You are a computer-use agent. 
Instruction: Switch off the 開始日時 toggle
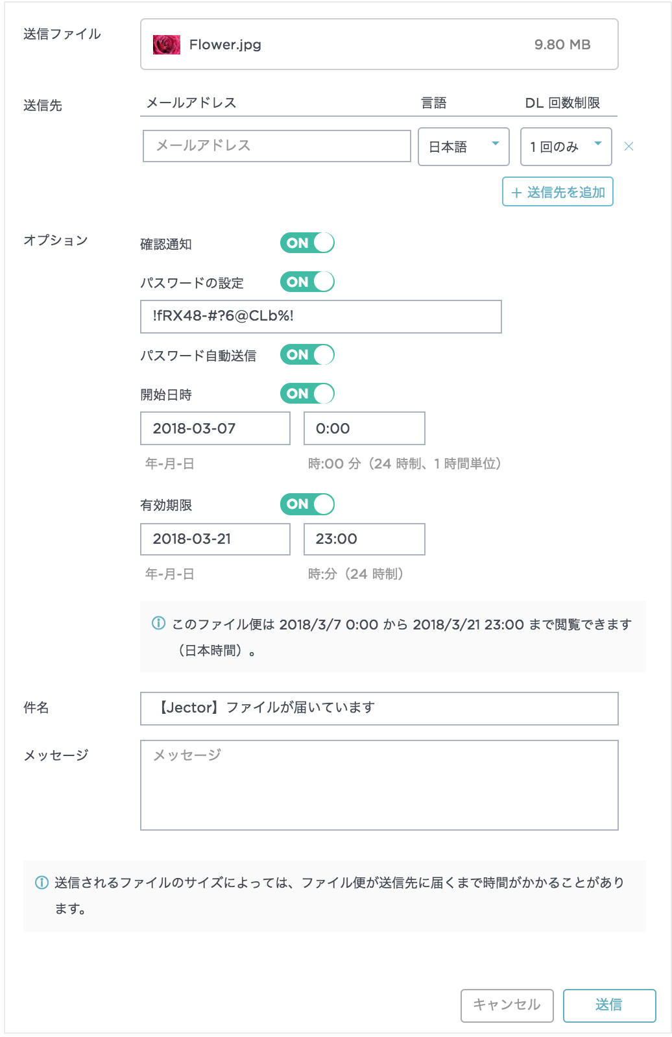coord(307,393)
